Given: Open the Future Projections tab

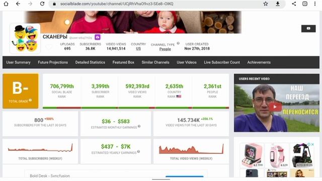Looking at the screenshot, I should (53, 62).
